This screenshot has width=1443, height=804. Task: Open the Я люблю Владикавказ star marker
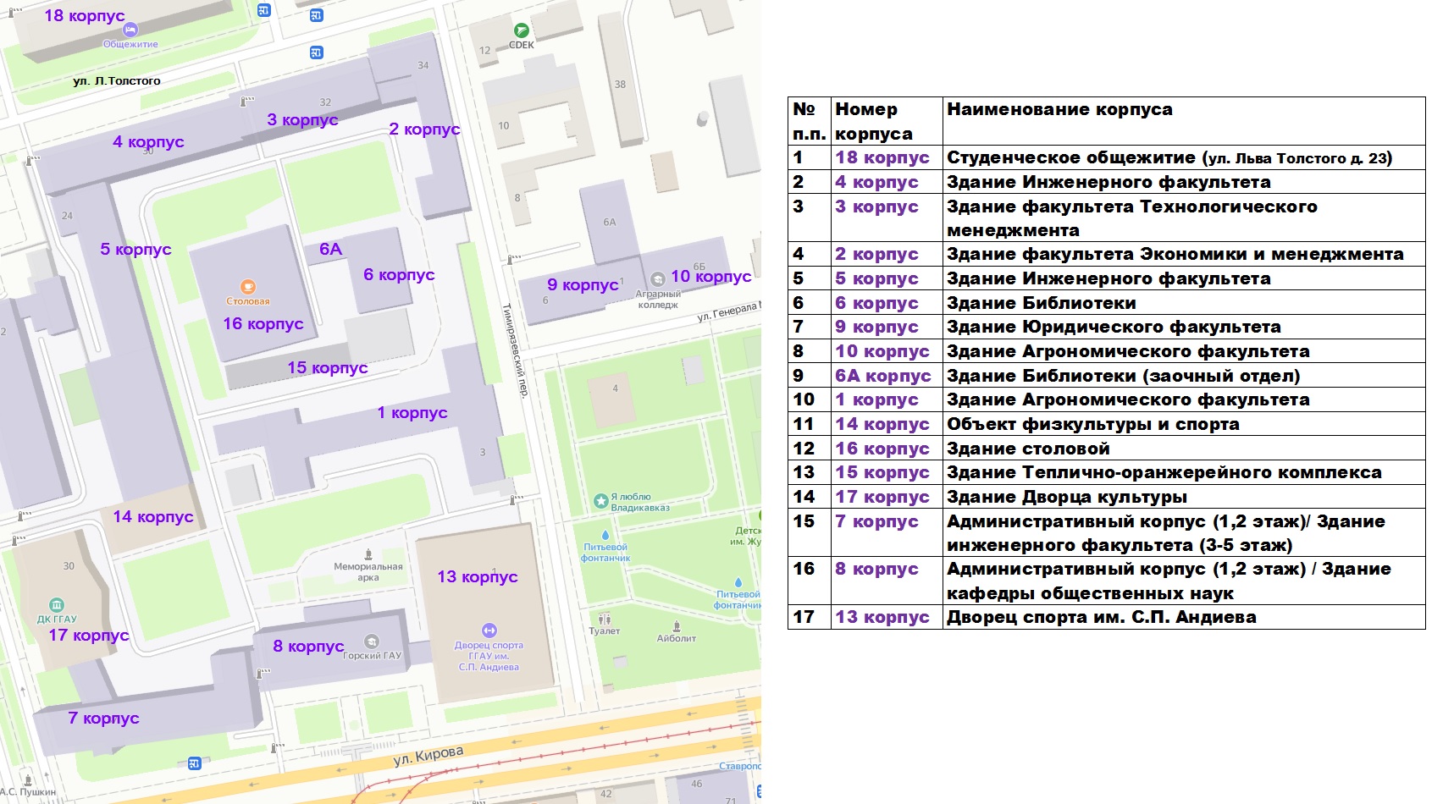600,501
